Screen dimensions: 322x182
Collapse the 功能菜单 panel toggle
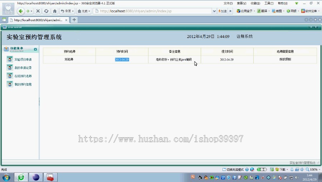(35, 49)
